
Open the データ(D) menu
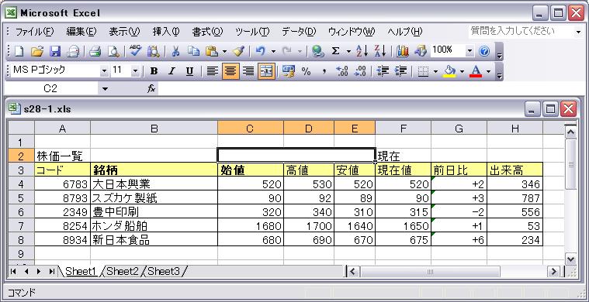(299, 32)
